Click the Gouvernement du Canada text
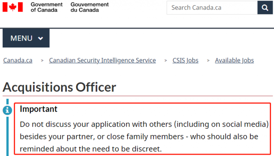 pos(89,7)
